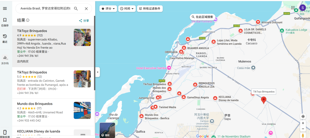310x138 pixels.
Task: Open the hamburger menu
Action: [5, 9]
